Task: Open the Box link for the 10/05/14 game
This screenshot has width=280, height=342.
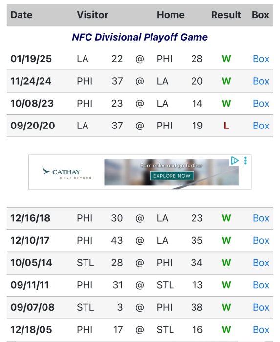Action: click(x=261, y=263)
